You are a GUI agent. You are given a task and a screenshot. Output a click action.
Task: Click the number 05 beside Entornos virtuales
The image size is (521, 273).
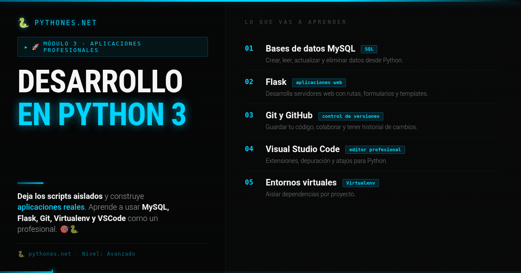(249, 182)
